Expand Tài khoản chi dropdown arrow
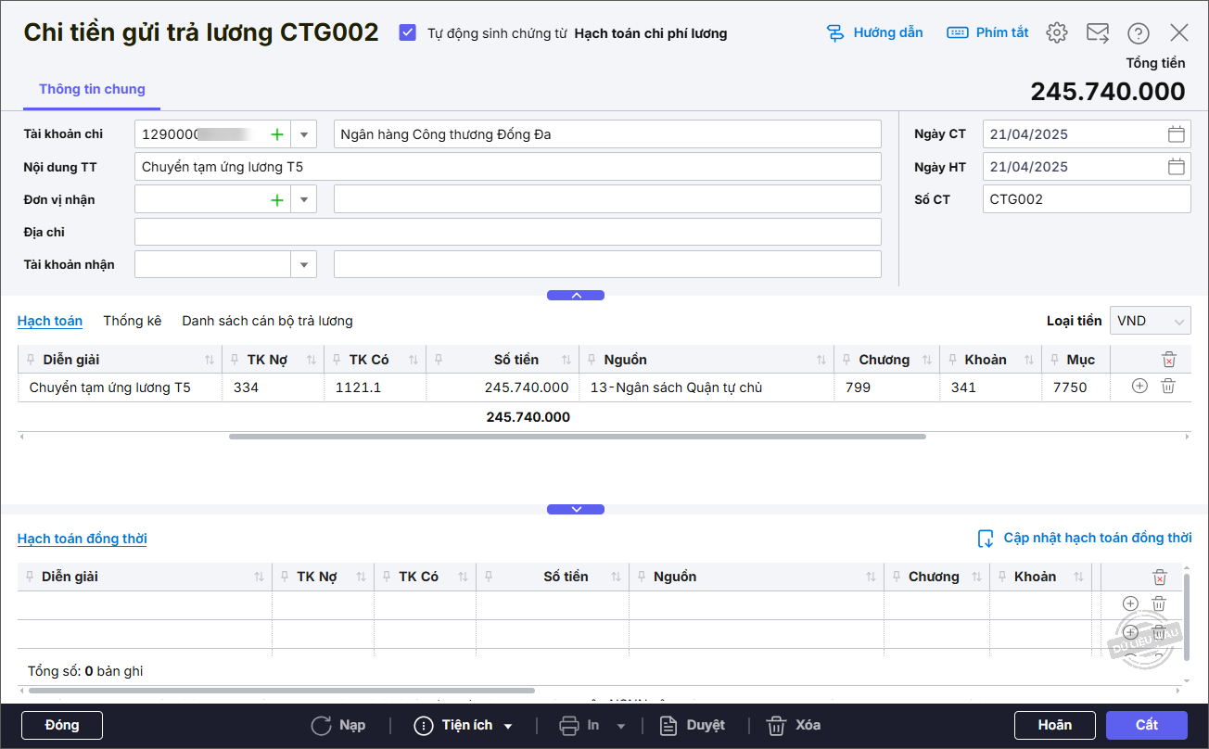 [x=304, y=134]
